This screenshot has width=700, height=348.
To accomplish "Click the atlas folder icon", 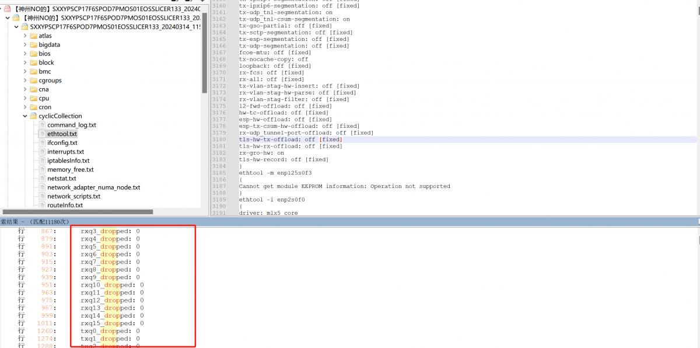I will click(33, 36).
